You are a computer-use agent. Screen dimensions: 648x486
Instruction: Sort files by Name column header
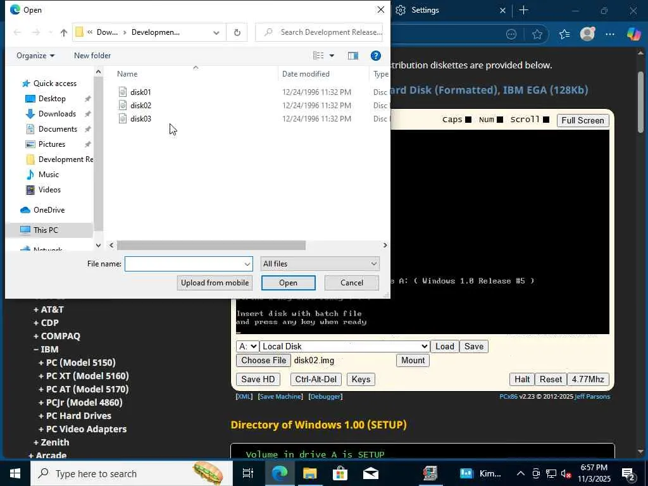127,74
